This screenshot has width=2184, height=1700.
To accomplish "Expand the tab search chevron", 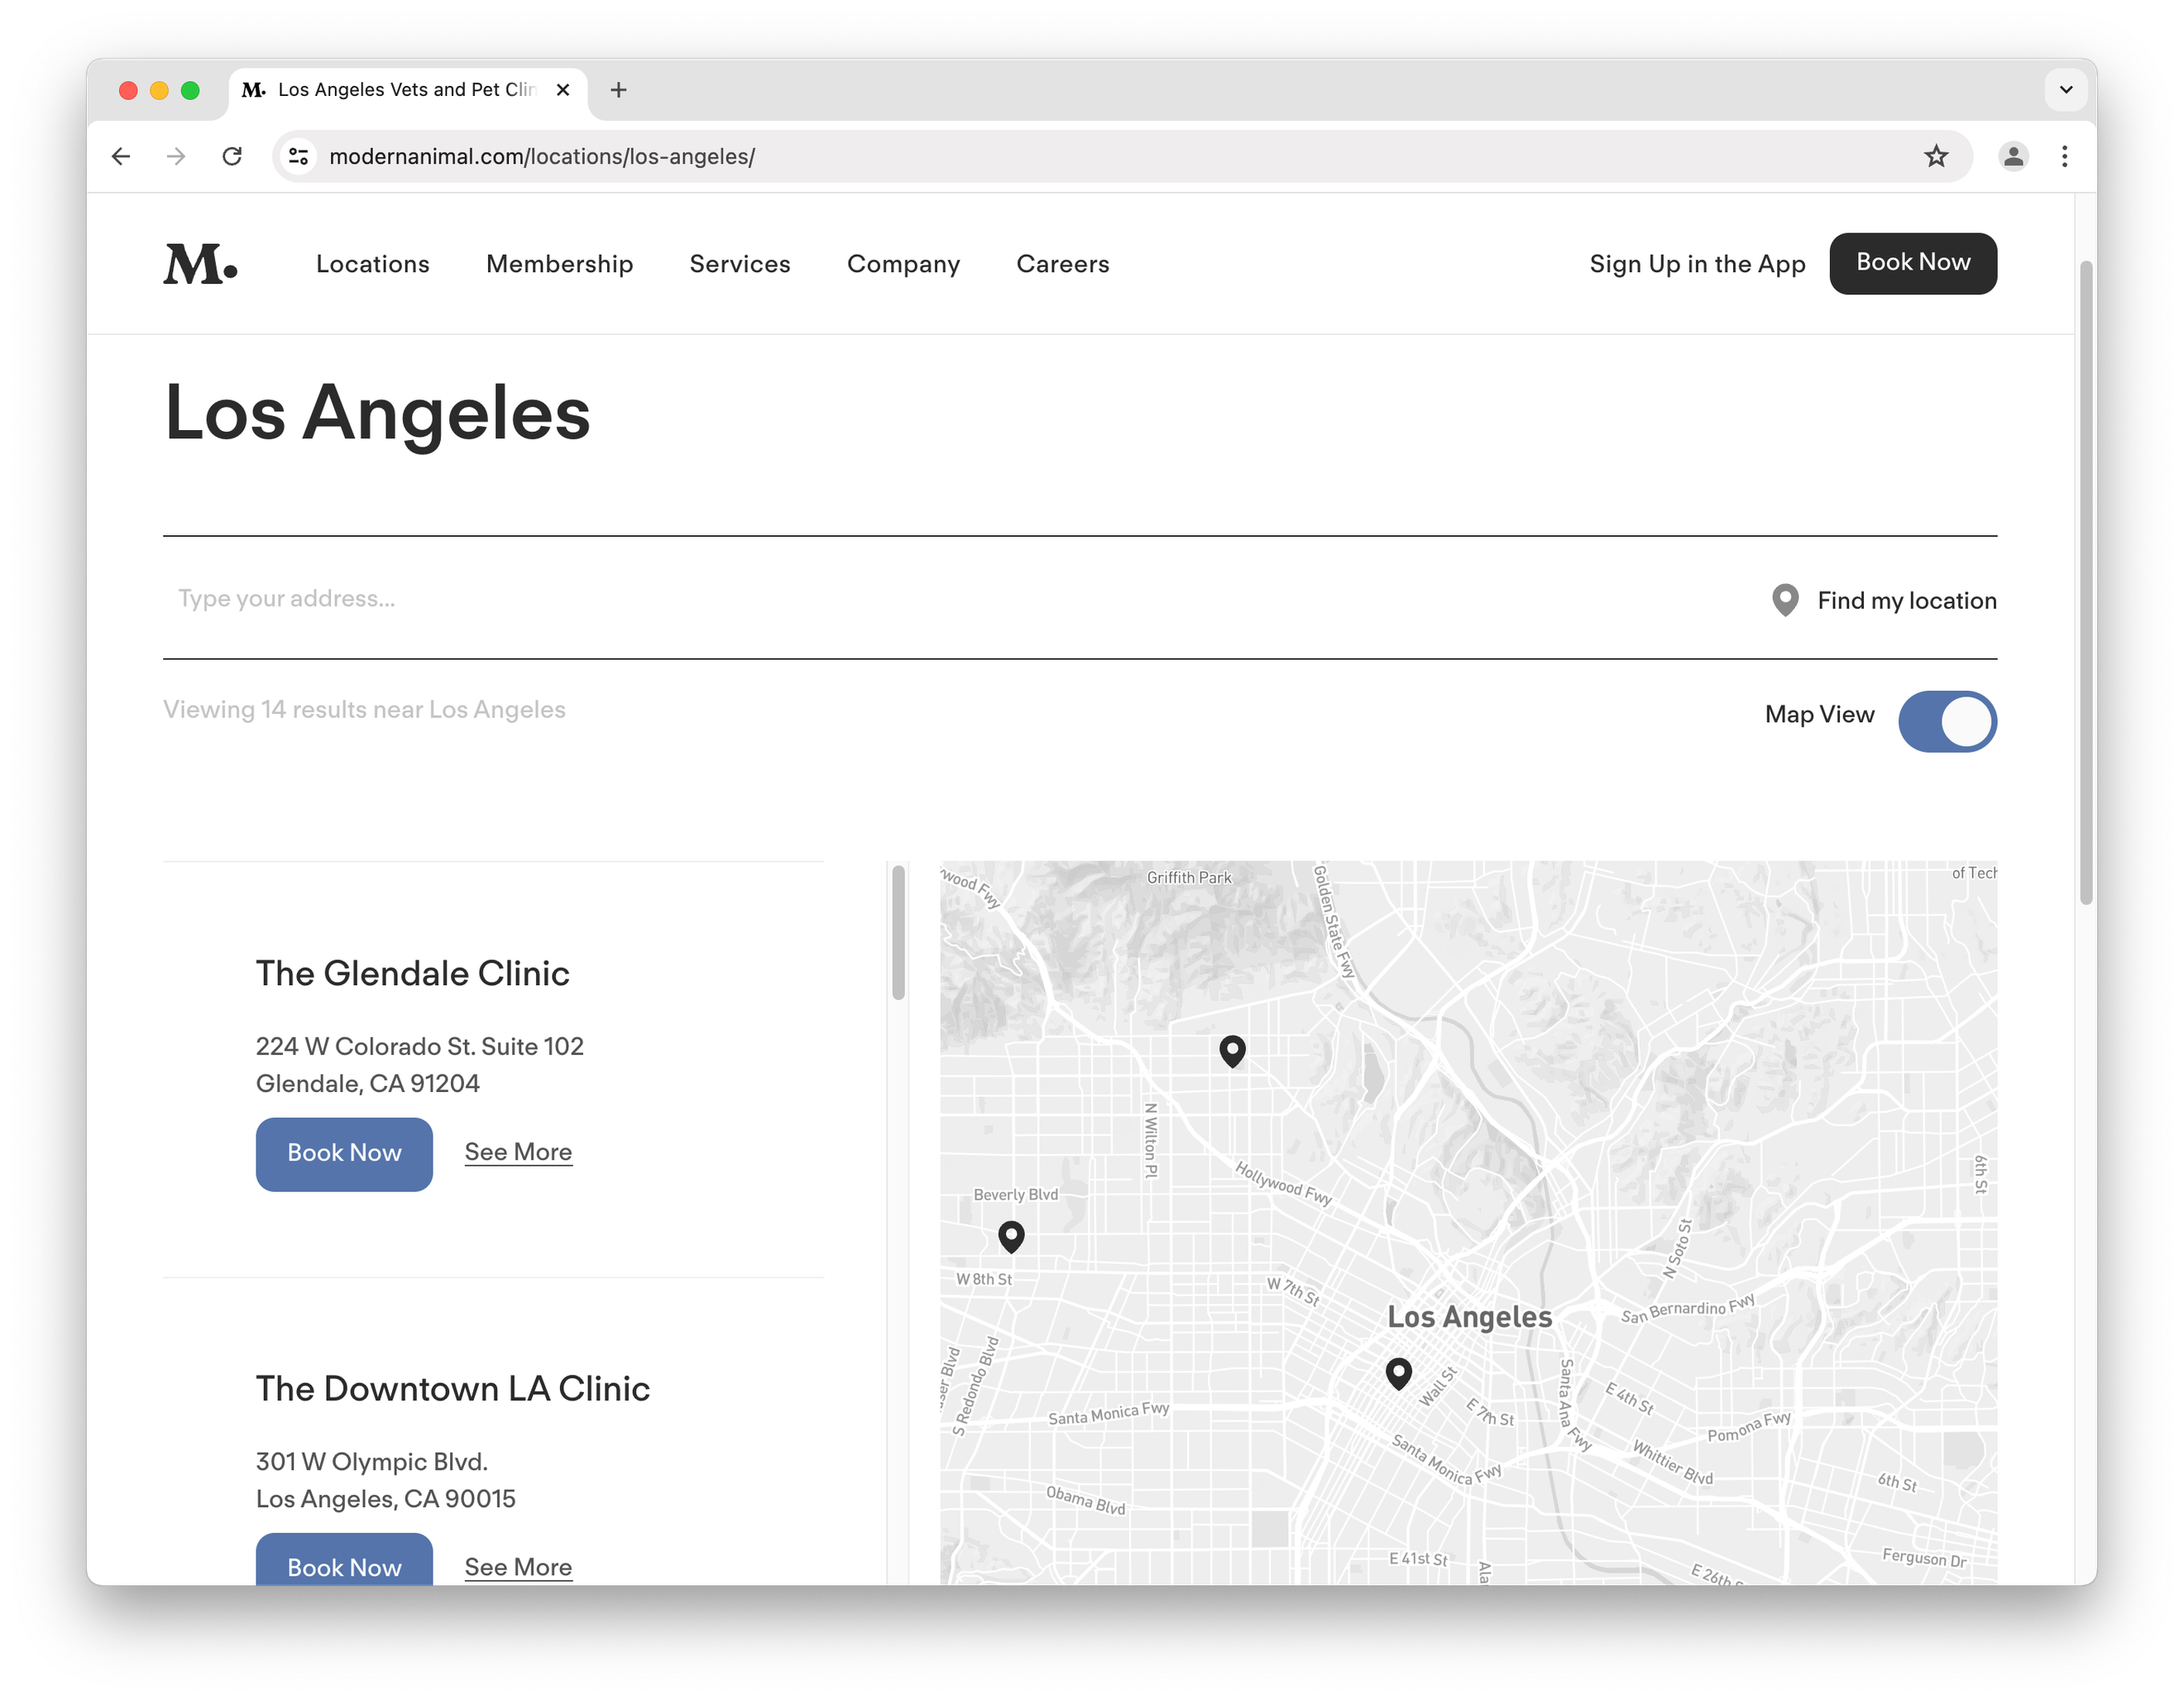I will (x=2066, y=90).
